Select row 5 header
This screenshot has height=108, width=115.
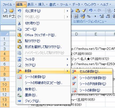(x=5, y=59)
